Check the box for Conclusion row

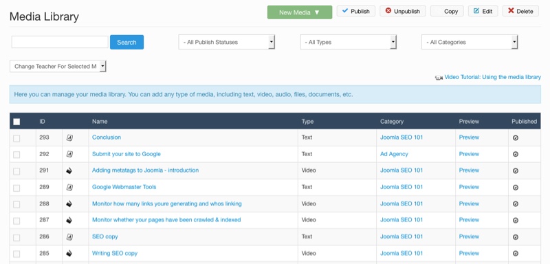pyautogui.click(x=16, y=138)
